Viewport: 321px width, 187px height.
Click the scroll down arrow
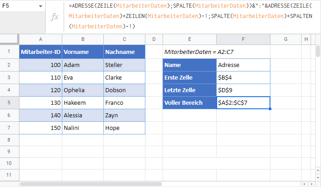coord(318,178)
